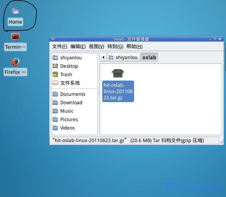Navigate to shiyanlou in the path bar
226x197 pixels.
click(123, 57)
